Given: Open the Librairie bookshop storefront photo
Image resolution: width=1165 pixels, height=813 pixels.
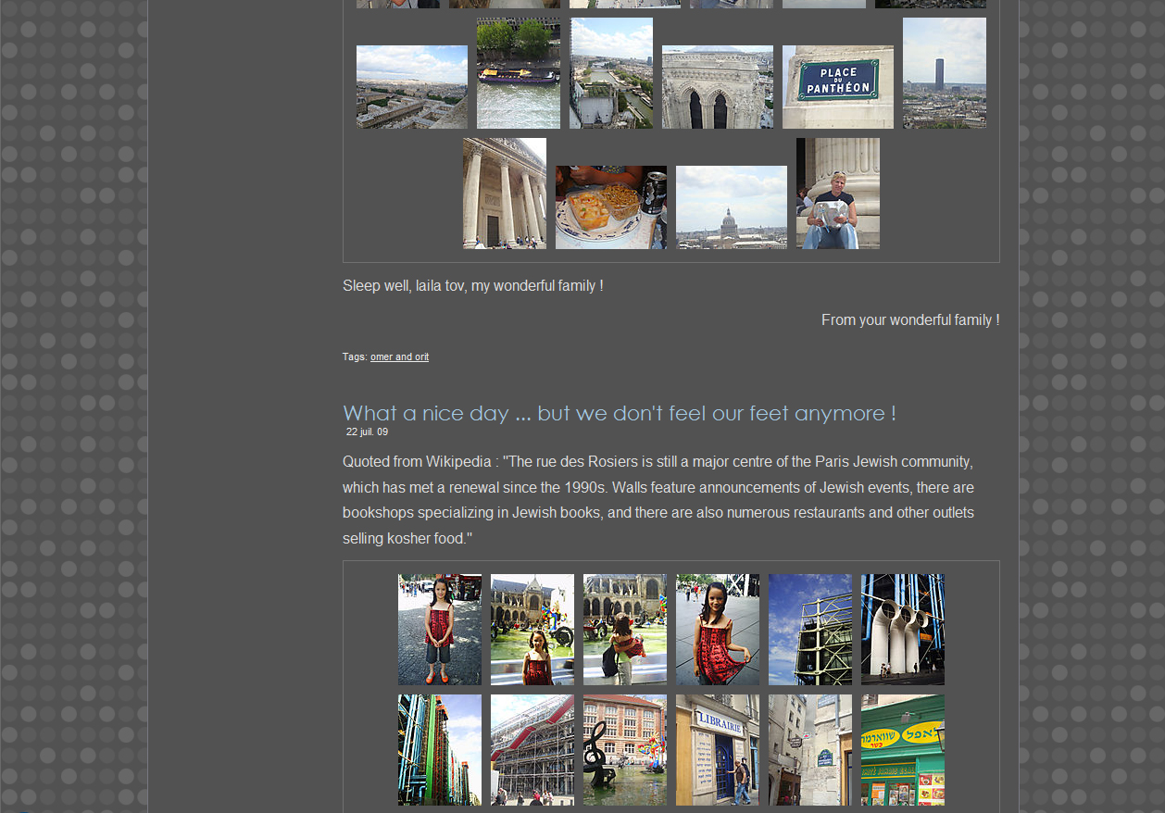Looking at the screenshot, I should 717,750.
